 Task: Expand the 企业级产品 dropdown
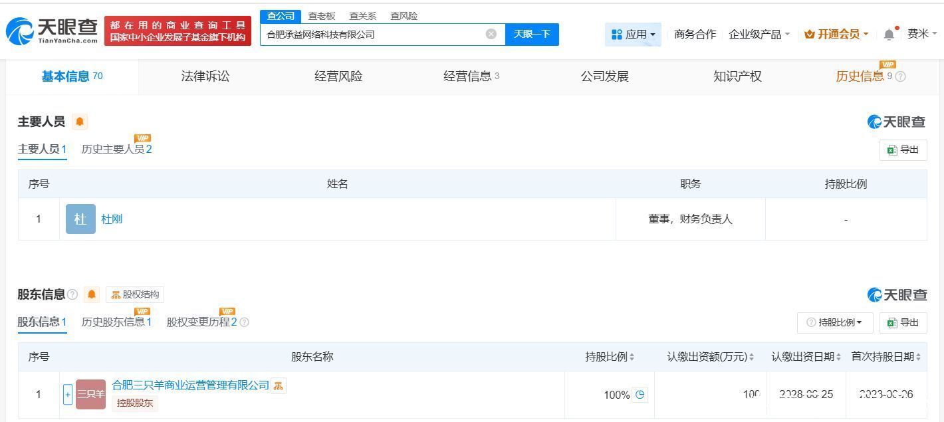tap(759, 34)
